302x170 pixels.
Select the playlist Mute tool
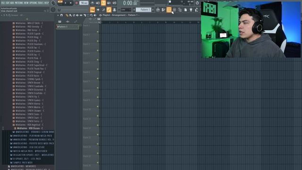(77, 15)
